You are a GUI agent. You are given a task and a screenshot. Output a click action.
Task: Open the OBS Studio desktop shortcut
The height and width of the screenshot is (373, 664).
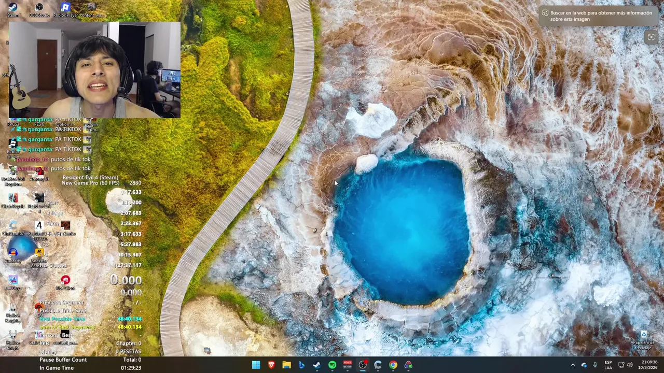(x=39, y=9)
